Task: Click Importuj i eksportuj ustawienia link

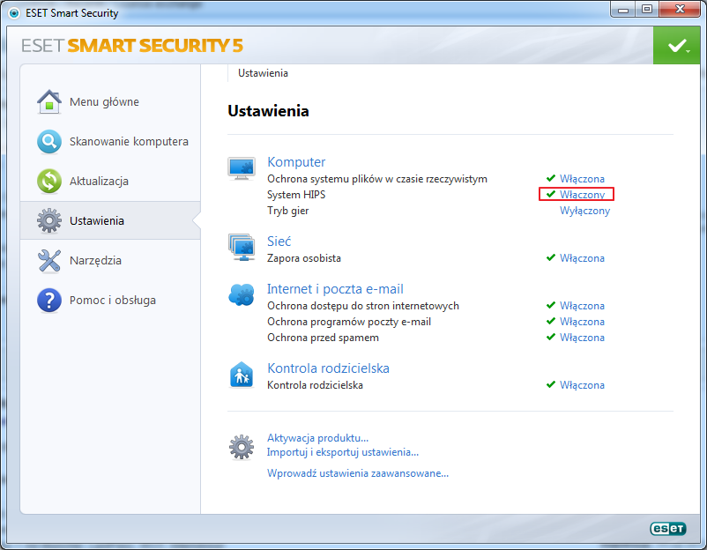Action: click(343, 452)
